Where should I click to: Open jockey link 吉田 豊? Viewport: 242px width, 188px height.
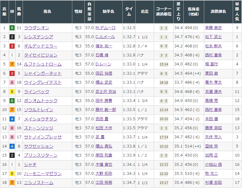pyautogui.click(x=102, y=119)
